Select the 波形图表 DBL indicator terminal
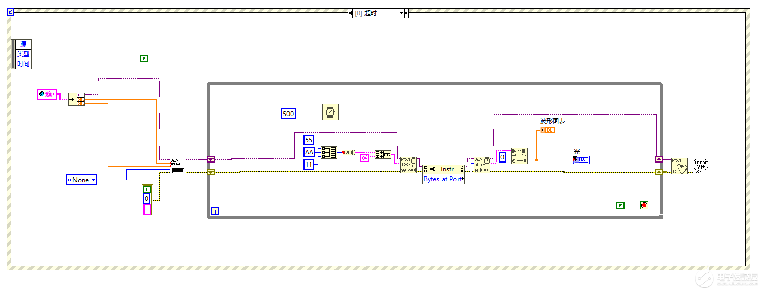 pos(547,130)
